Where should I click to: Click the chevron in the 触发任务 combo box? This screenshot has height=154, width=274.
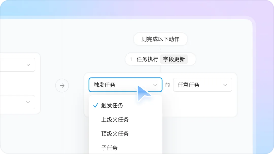[x=155, y=85]
